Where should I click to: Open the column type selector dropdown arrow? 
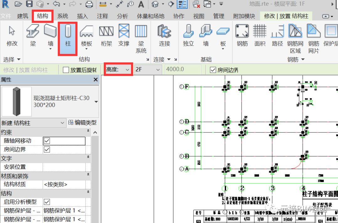(x=96, y=102)
